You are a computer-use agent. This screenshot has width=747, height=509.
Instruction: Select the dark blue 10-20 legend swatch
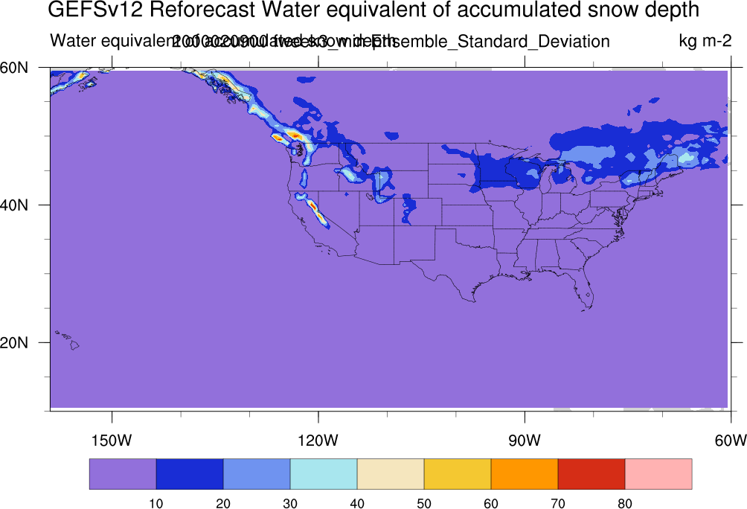click(190, 474)
